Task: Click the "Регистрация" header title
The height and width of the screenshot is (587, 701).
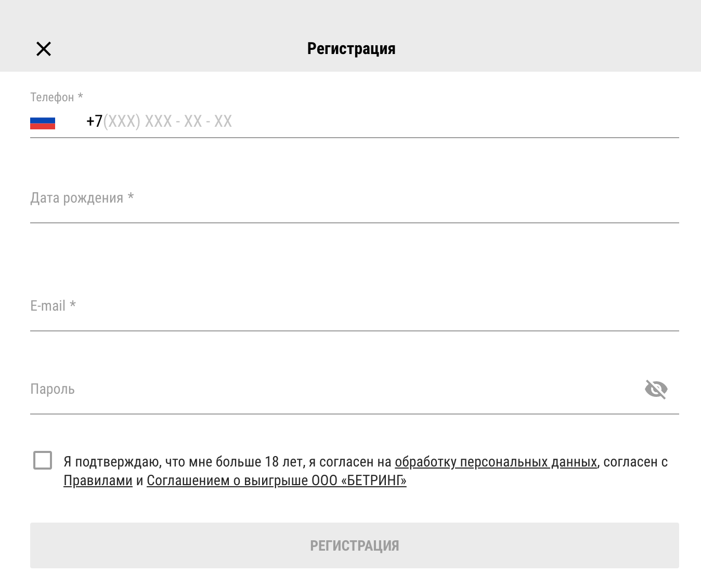Action: 351,49
